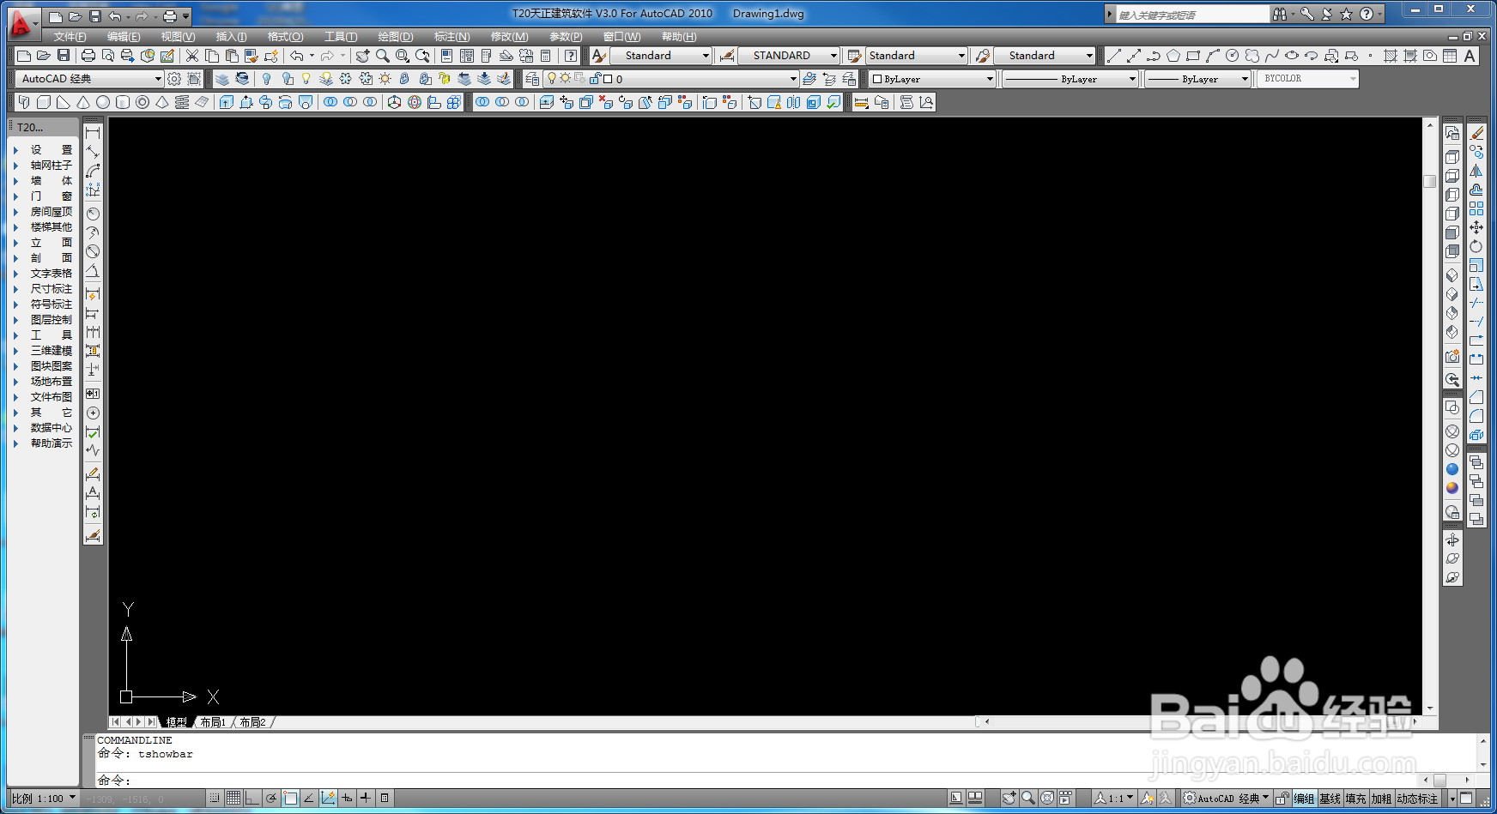Toggle Object Snap in status bar
The image size is (1497, 814).
click(290, 799)
